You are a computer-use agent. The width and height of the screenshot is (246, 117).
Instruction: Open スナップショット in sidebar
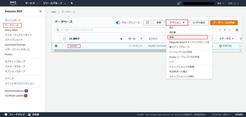coord(14,40)
